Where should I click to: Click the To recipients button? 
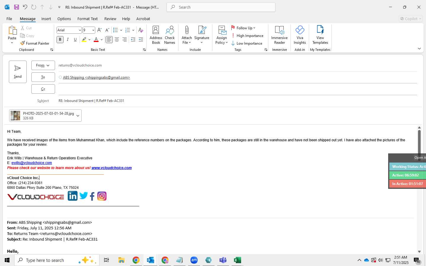(43, 77)
